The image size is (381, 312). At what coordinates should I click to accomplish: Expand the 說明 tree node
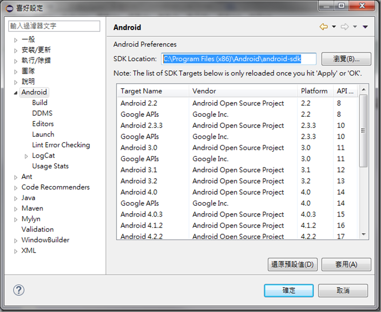point(16,82)
